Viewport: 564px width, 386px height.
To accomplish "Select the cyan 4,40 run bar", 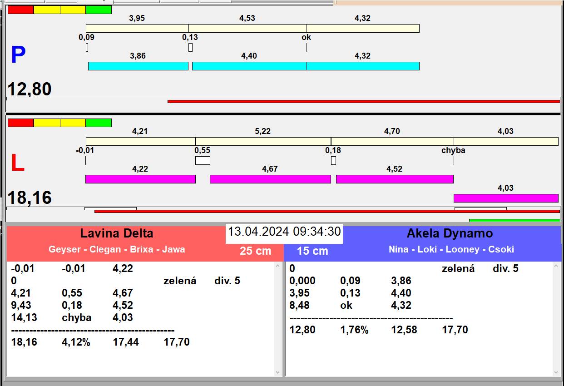I will click(x=249, y=66).
